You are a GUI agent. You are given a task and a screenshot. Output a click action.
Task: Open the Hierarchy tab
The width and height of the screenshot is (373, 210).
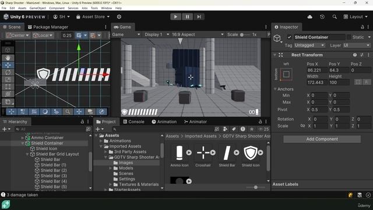coord(15,122)
